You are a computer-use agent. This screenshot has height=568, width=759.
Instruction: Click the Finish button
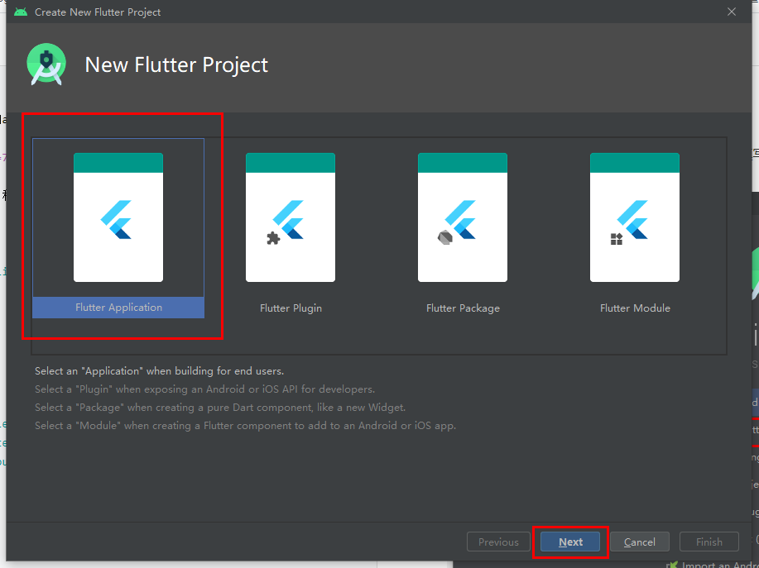coord(709,542)
